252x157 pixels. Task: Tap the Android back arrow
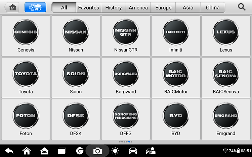tap(9, 151)
